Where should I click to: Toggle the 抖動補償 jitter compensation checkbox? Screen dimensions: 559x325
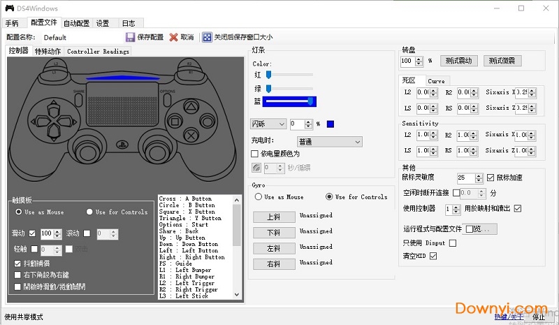point(17,263)
